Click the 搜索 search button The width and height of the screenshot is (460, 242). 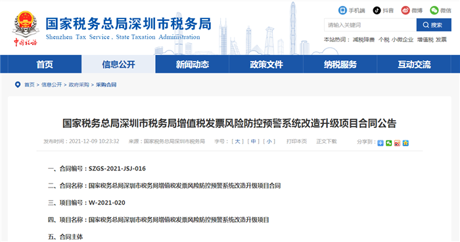tap(434, 25)
